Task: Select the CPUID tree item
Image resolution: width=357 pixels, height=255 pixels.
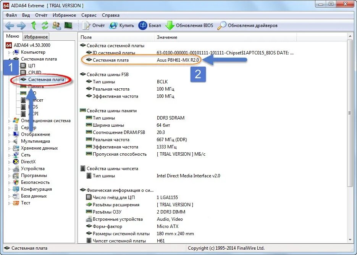Action: 35,73
